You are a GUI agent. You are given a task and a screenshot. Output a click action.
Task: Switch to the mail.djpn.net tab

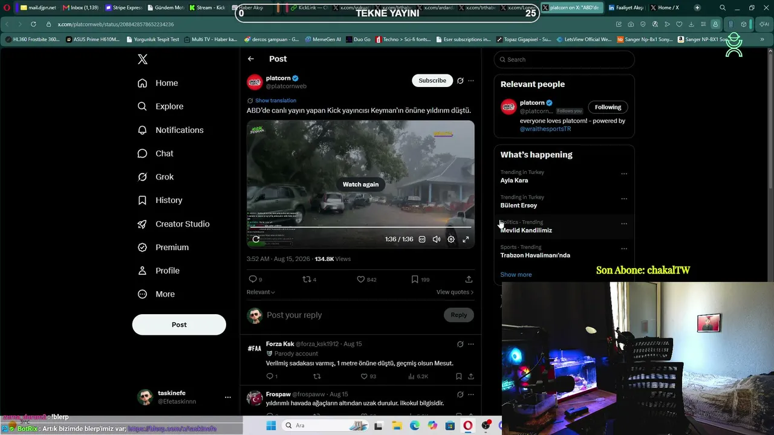39,8
